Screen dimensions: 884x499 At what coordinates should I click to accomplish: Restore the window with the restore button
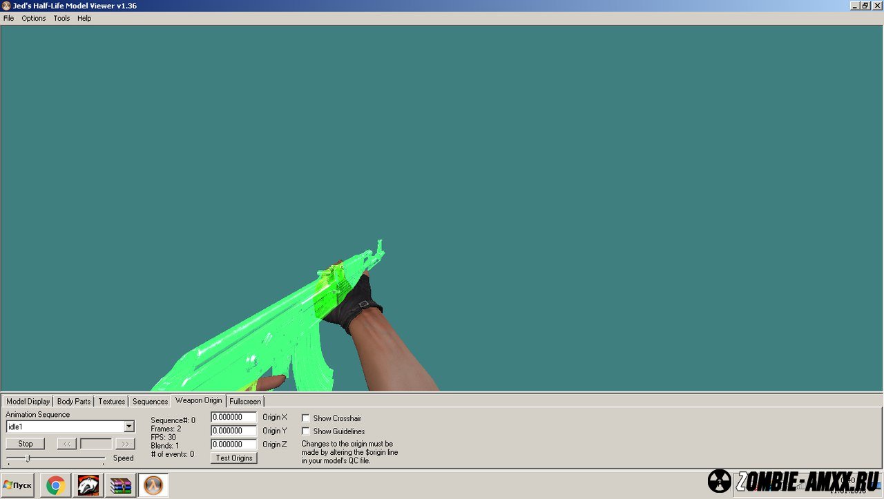[x=865, y=6]
